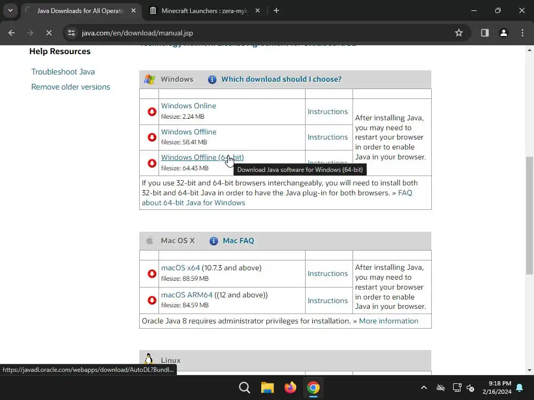Click taskbar clock showing 9:18 PM
This screenshot has height=400, width=534.
[x=497, y=387]
